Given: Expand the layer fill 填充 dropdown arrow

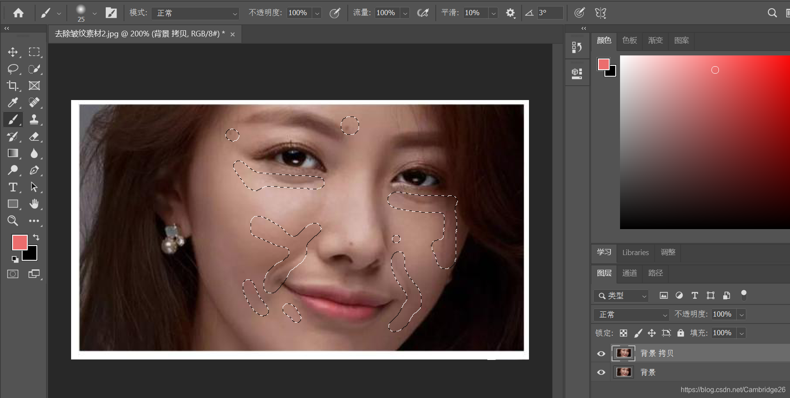Looking at the screenshot, I should point(742,333).
